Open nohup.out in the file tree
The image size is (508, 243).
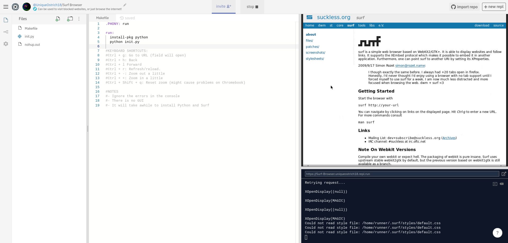[x=32, y=44]
